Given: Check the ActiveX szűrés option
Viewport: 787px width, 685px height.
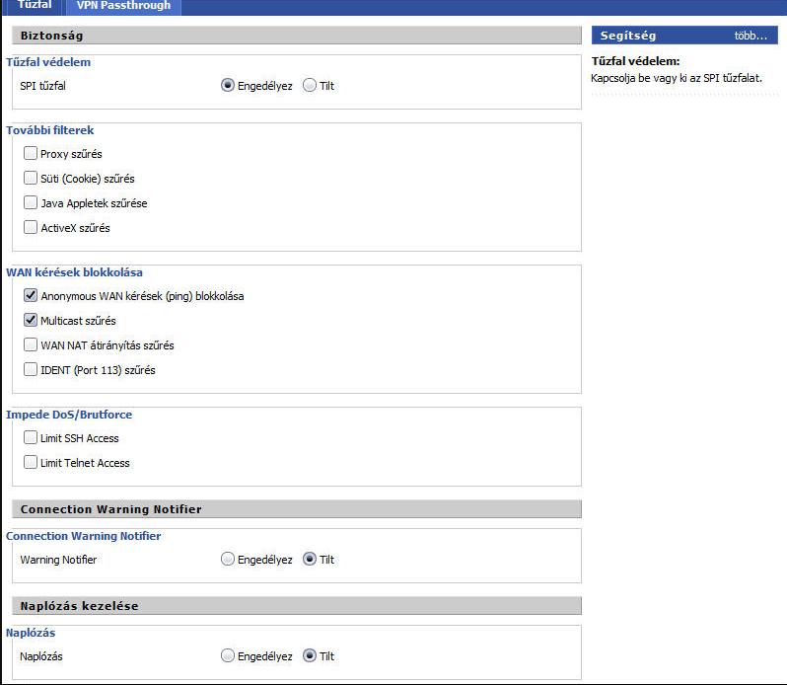Looking at the screenshot, I should (31, 227).
